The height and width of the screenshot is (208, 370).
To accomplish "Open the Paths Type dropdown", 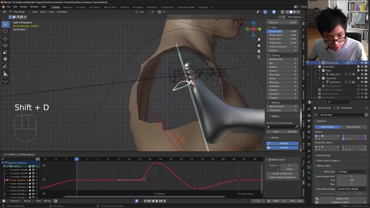I will pos(351,172).
